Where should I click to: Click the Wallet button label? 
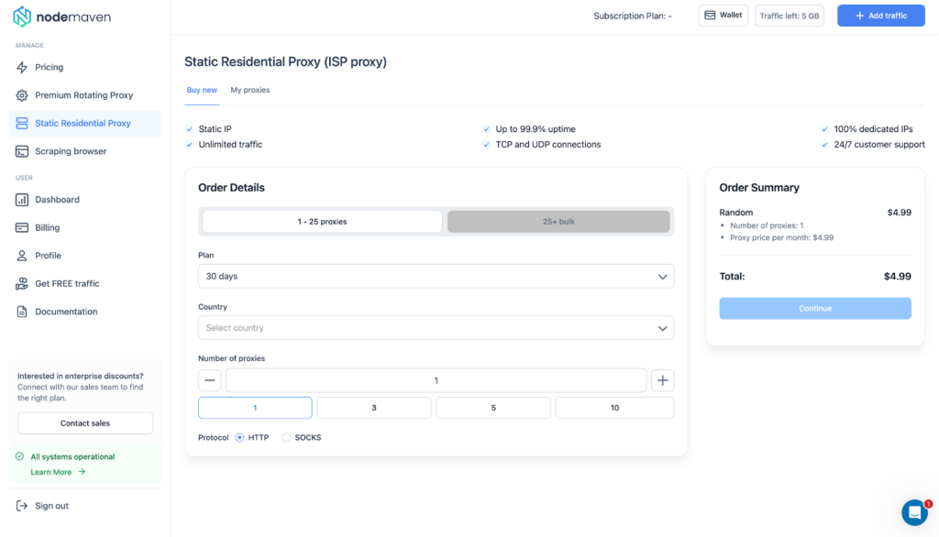[x=731, y=16]
